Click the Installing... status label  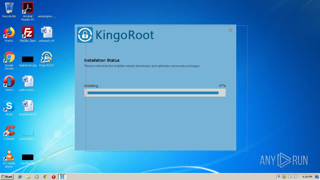[92, 86]
